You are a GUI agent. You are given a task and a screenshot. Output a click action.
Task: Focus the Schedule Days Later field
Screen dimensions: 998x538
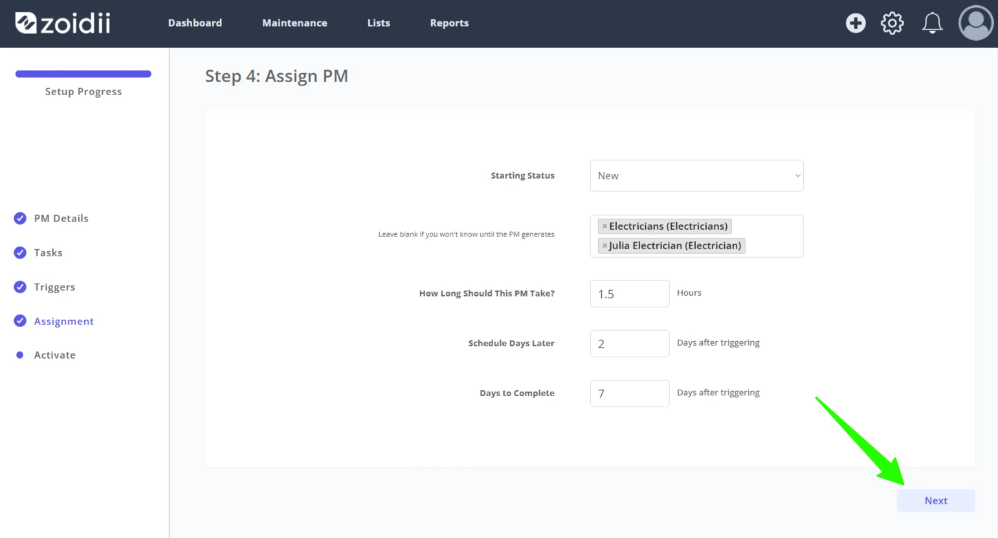coord(630,344)
